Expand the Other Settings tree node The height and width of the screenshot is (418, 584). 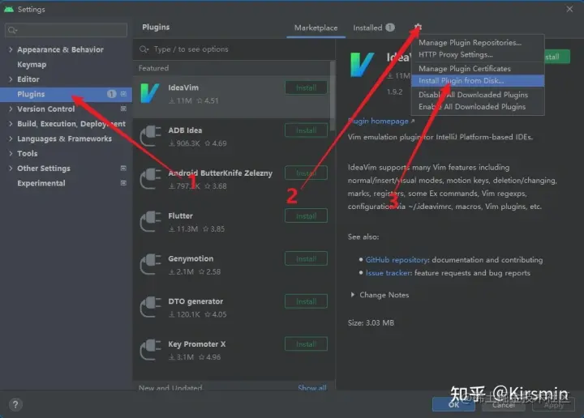[x=11, y=168]
